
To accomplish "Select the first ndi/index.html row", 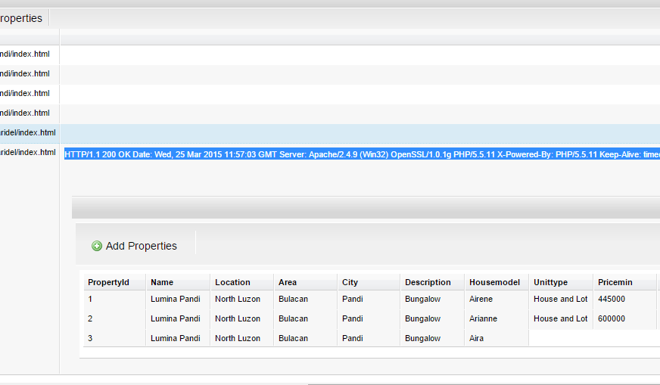I will 330,54.
